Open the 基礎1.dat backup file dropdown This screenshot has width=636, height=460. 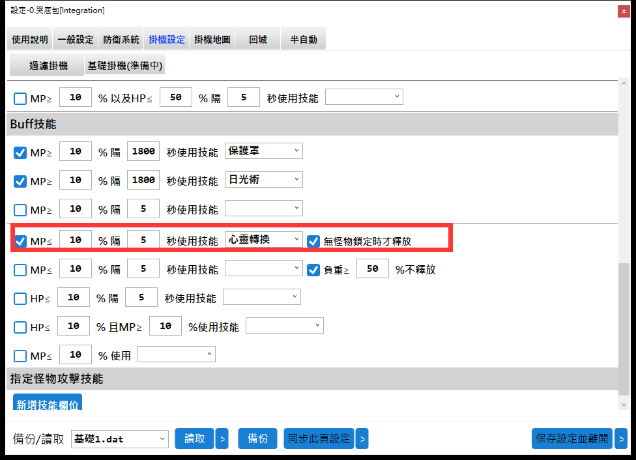[119, 439]
